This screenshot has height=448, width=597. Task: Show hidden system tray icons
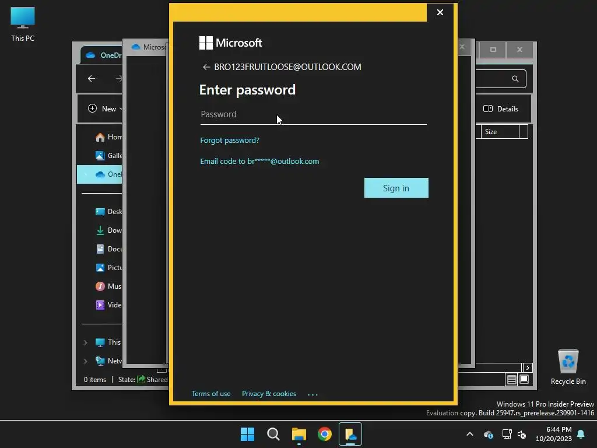pyautogui.click(x=470, y=434)
